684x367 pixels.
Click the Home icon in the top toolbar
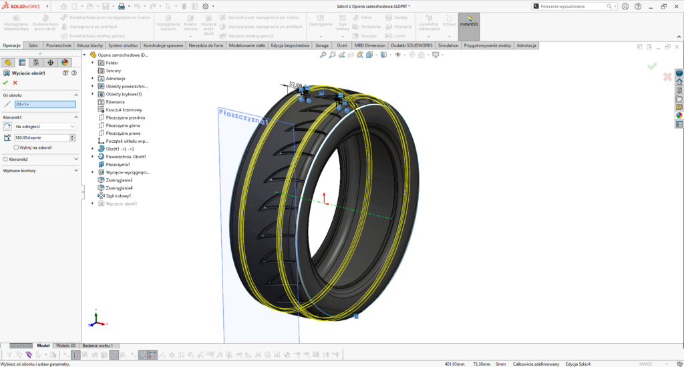coord(63,7)
